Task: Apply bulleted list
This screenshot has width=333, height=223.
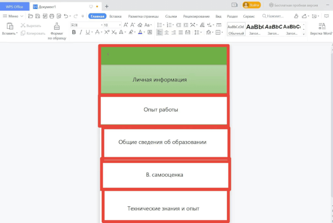Action: (160, 25)
